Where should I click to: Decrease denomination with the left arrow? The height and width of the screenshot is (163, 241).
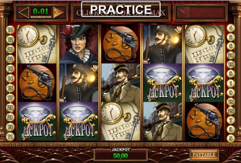(24, 12)
